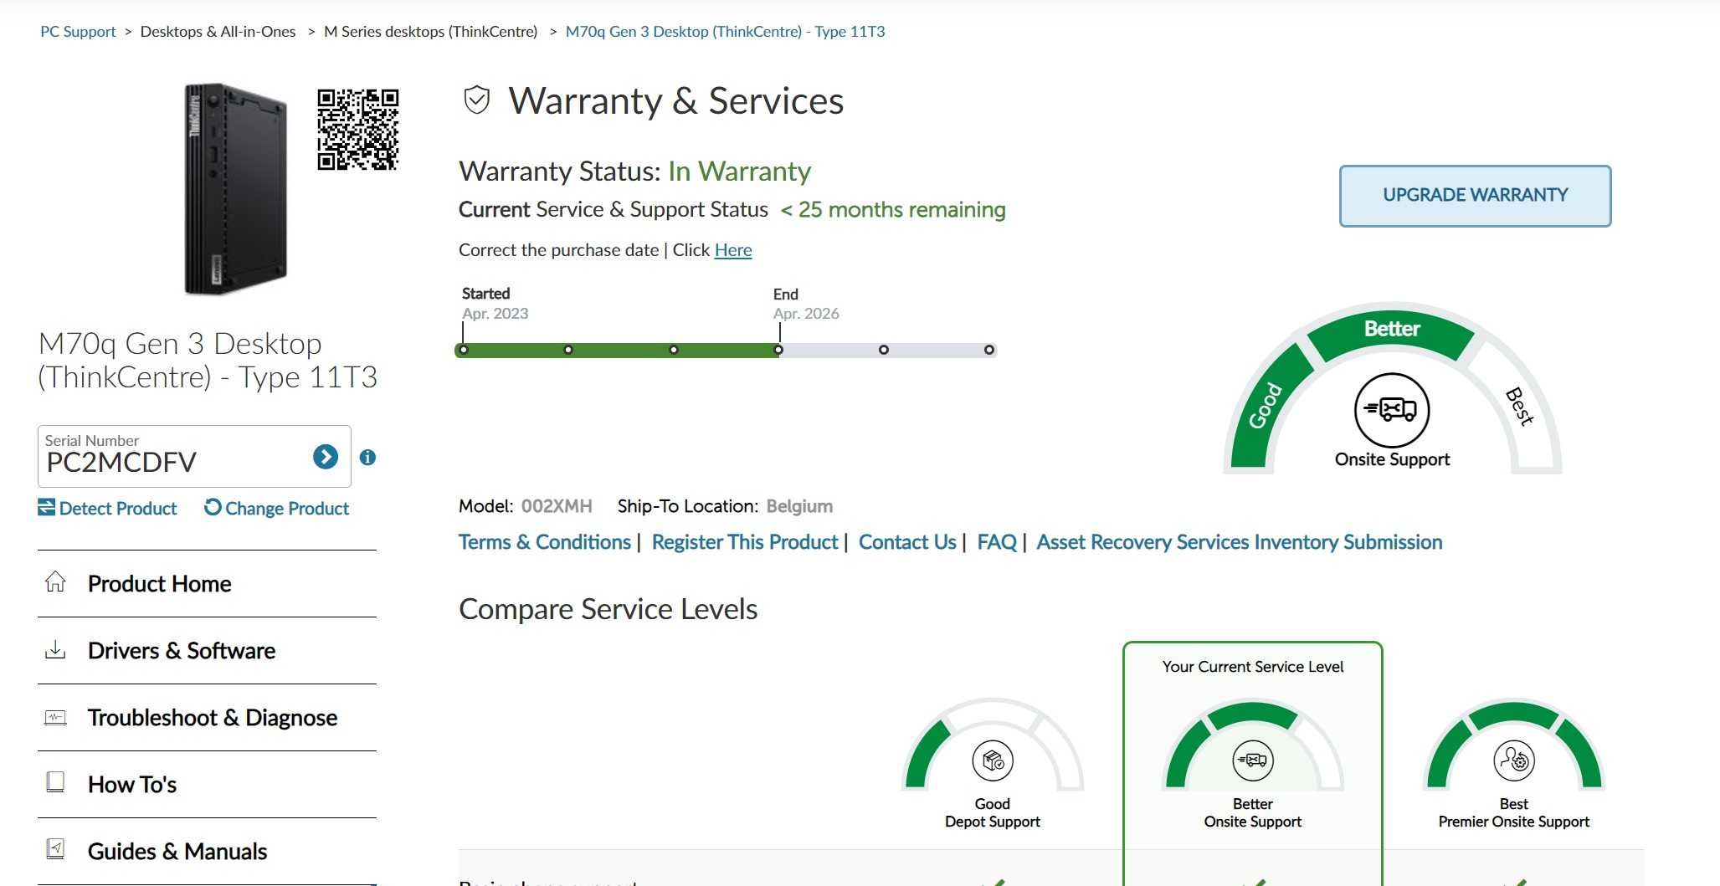Click the 'Better Onsite Support' label
The image size is (1720, 886).
coord(1253,812)
